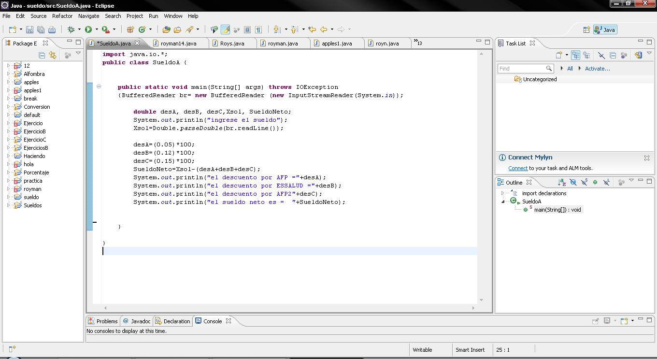Toggle Mark Occurrences highlighting
The height and width of the screenshot is (359, 657).
coord(226,29)
